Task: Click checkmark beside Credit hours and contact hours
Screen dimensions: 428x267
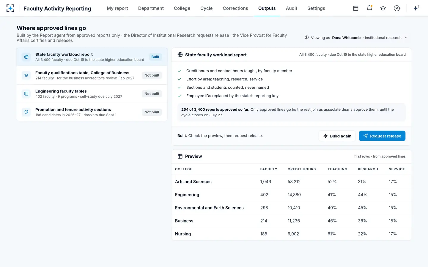Action: pos(180,71)
